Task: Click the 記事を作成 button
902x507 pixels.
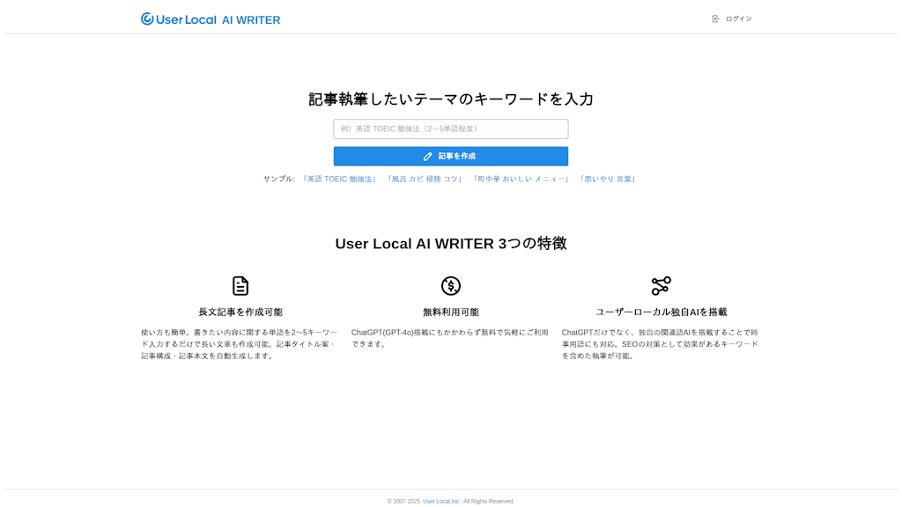Action: 451,157
